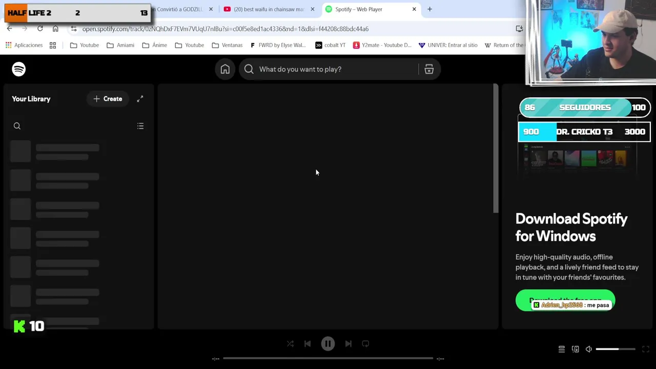Enter full screen player mode
The height and width of the screenshot is (369, 656).
(x=646, y=349)
